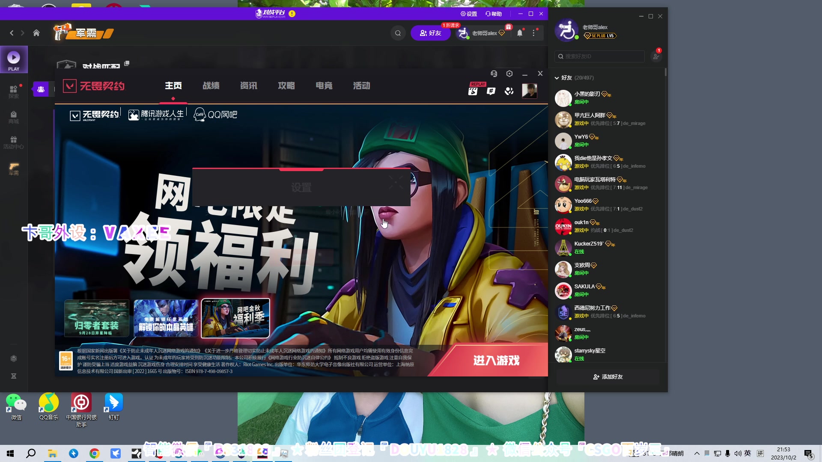The image size is (822, 462).
Task: Select the 解锁你的本命英雄 banner thumbnail
Action: coord(166,318)
